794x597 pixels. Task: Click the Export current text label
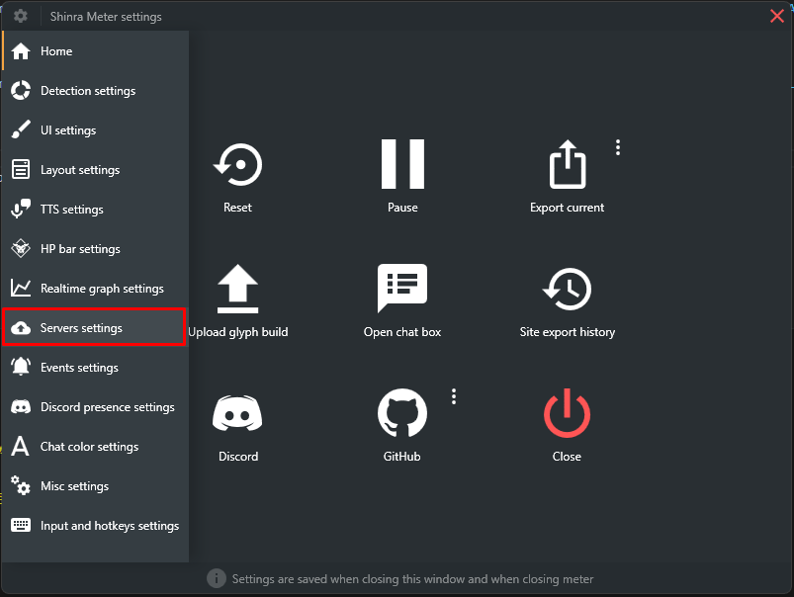point(568,208)
